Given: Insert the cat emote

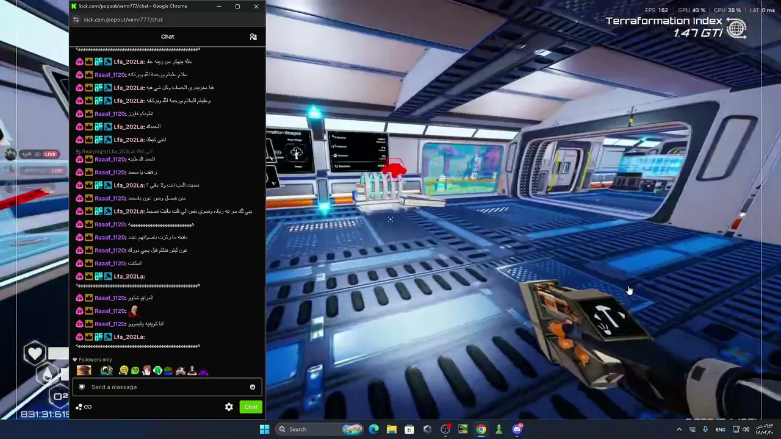Looking at the screenshot, I should 180,371.
